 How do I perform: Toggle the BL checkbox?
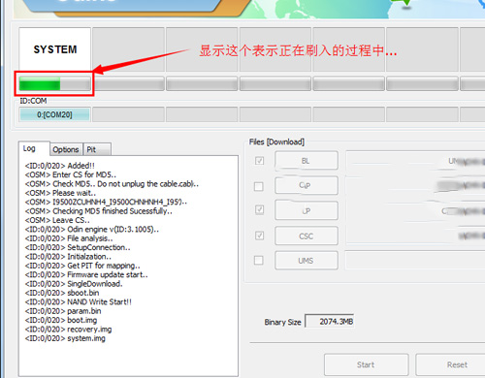tap(259, 161)
